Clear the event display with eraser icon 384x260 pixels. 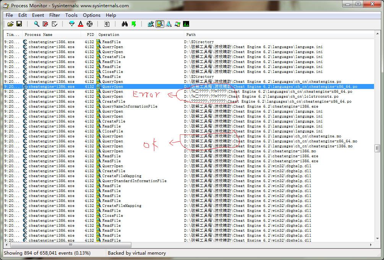pyautogui.click(x=54, y=24)
